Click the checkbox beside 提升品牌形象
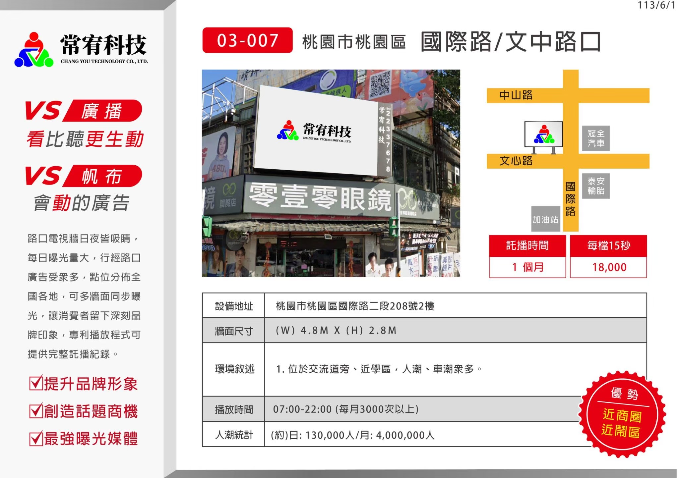The height and width of the screenshot is (478, 679). click(x=36, y=383)
